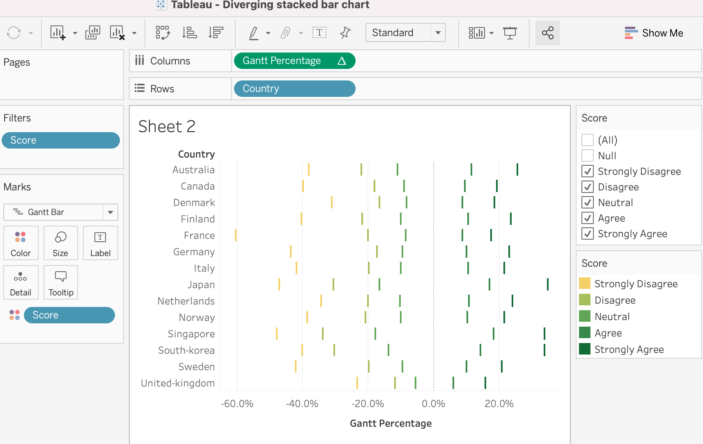Sort ascending using toolbar icon

tap(189, 33)
